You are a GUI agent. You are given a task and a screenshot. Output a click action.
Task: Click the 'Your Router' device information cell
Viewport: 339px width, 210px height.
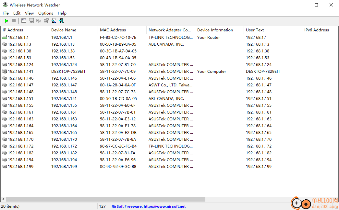coord(208,37)
